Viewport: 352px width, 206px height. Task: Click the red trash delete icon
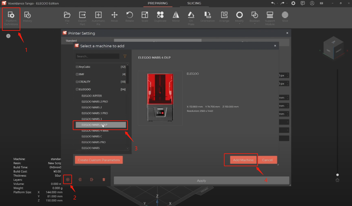pos(104,180)
